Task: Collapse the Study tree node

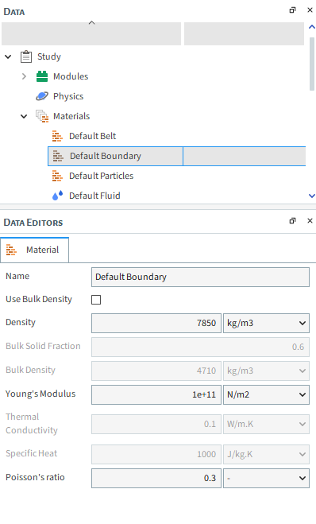Action: click(x=8, y=56)
